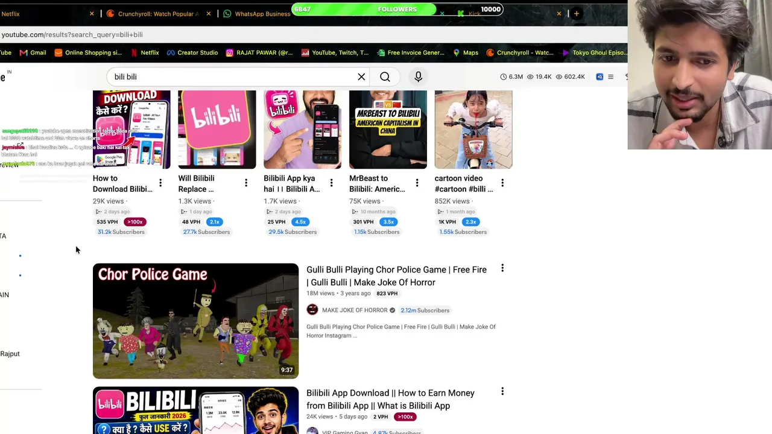Play 'Bilibili App kya hai' short thumbnail

click(x=302, y=130)
